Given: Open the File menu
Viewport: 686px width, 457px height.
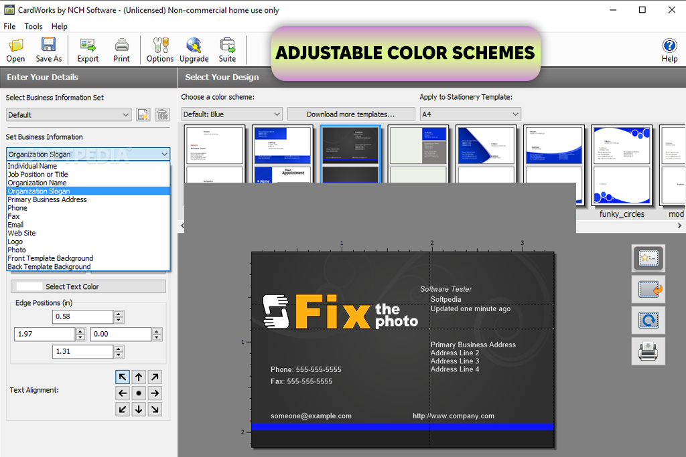Looking at the screenshot, I should [x=9, y=26].
